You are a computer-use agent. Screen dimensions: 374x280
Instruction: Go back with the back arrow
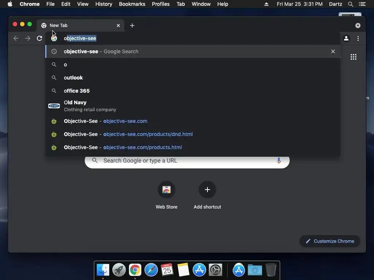pos(16,38)
